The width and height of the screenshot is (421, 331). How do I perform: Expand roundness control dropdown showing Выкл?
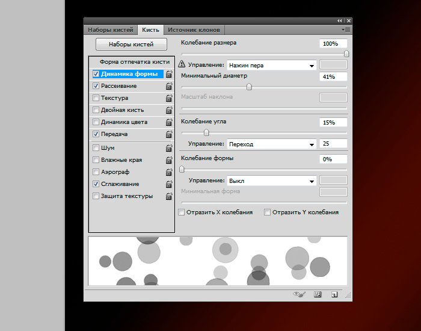tap(272, 181)
